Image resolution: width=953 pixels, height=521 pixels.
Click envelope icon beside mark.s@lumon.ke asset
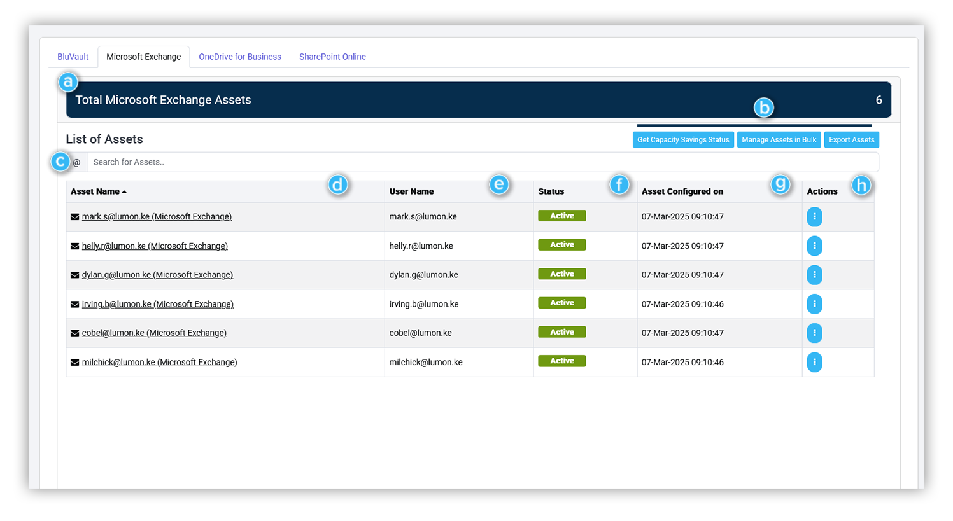[74, 217]
